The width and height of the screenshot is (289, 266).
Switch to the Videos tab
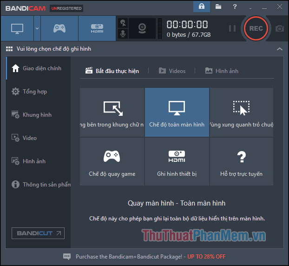[x=172, y=71]
